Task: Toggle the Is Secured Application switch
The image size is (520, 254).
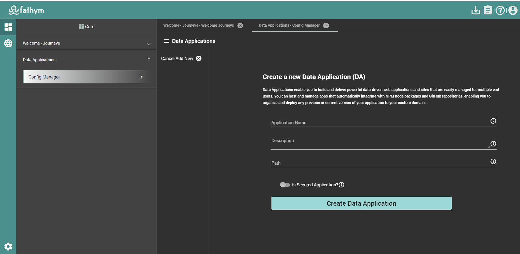Action: [285, 185]
